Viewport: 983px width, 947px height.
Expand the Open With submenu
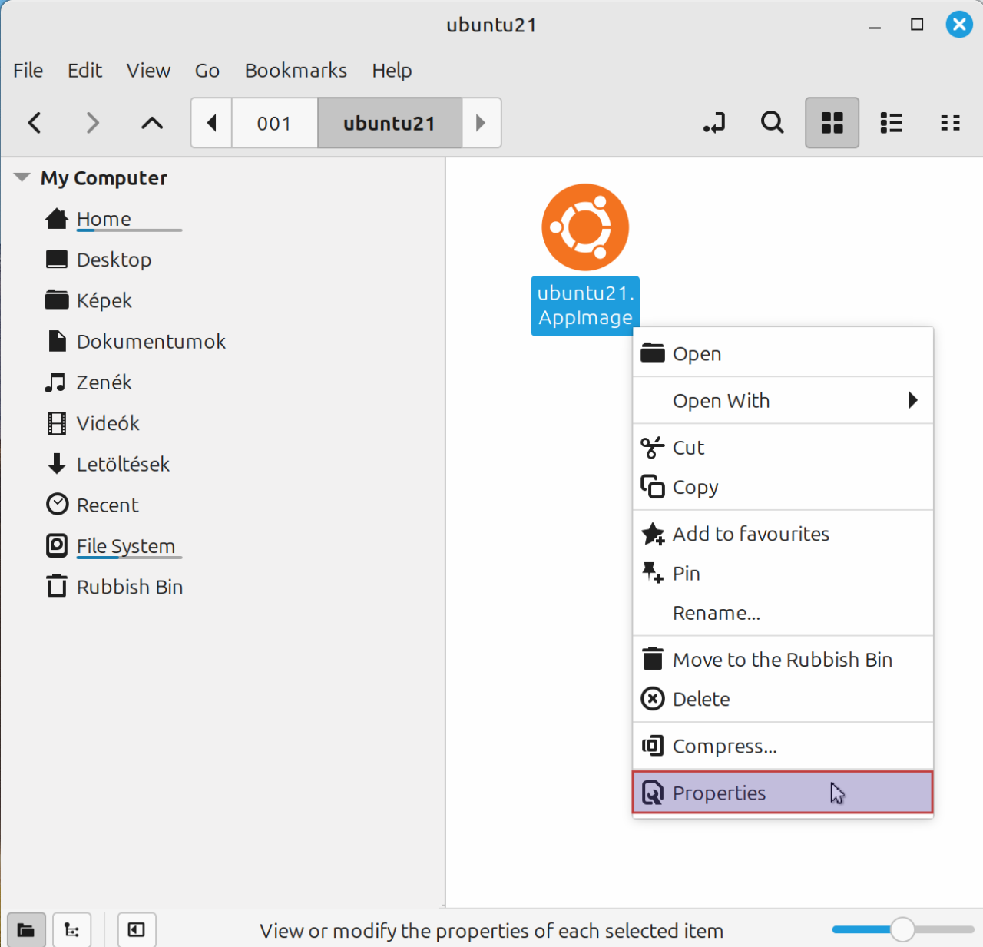(783, 401)
